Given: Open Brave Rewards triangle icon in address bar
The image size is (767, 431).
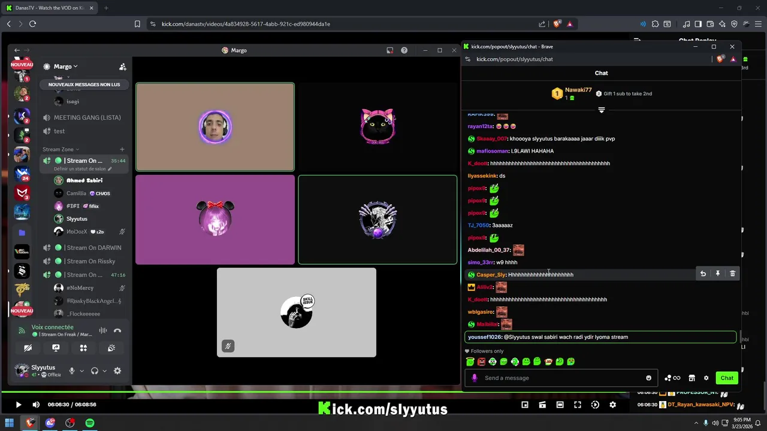Looking at the screenshot, I should (569, 24).
